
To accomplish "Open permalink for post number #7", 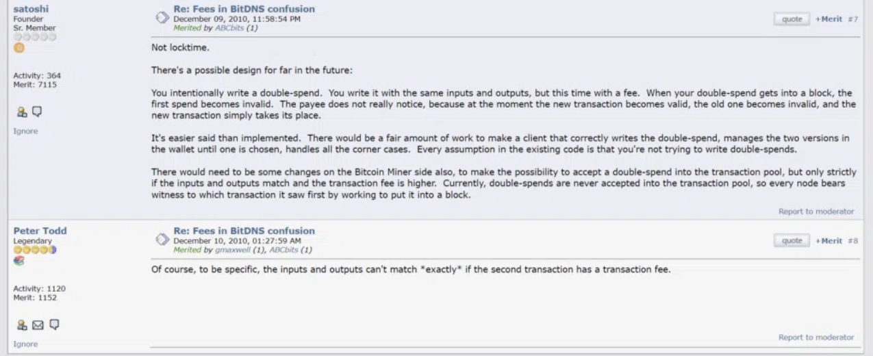I will tap(853, 19).
